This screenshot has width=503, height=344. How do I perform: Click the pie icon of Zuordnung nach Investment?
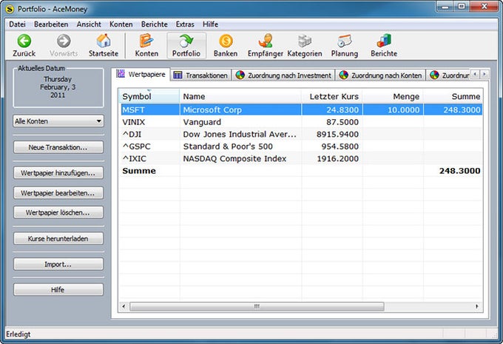240,75
